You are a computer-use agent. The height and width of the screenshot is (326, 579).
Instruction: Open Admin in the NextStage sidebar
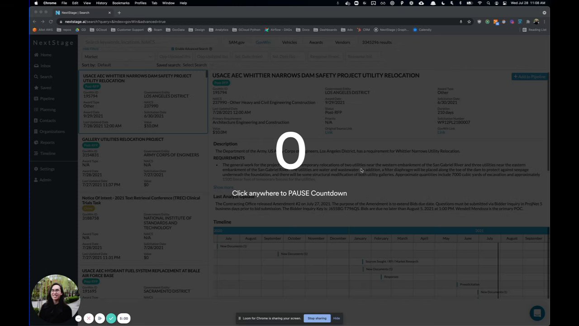tap(42, 180)
